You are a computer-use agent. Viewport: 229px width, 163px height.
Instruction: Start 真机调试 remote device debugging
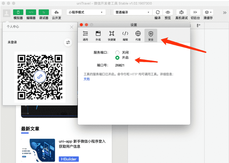coord(181,12)
